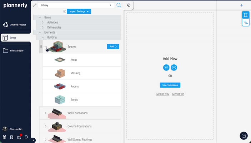Viewport: 251px width, 143px height.
Task: Open the announcements megaphone icon
Action: pos(19,137)
